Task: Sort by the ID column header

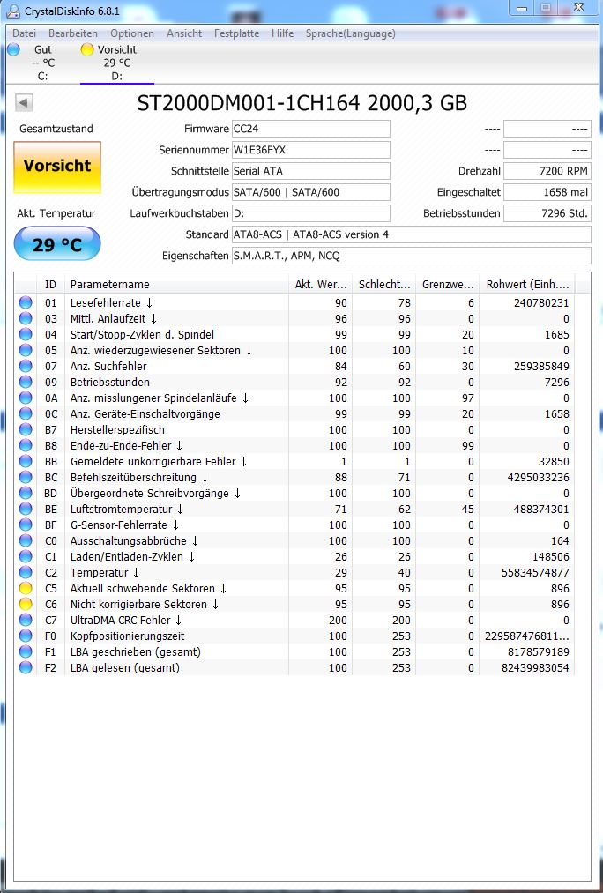Action: [x=50, y=284]
